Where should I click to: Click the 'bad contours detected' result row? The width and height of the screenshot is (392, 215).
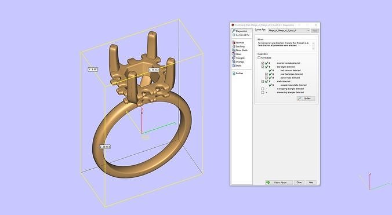pyautogui.click(x=285, y=71)
